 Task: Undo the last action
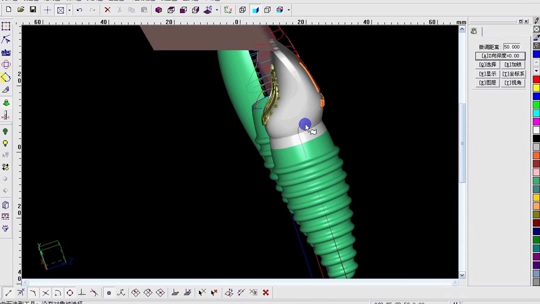point(79,9)
